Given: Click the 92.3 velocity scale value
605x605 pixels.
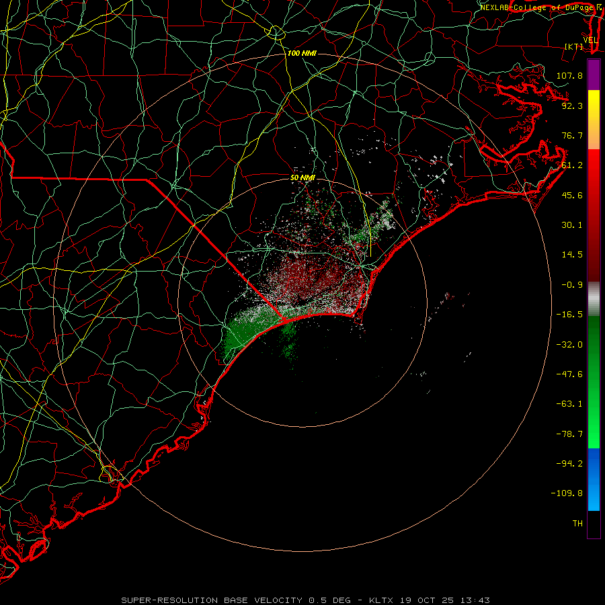Looking at the screenshot, I should [572, 106].
